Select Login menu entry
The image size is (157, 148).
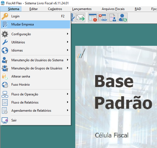tap(35, 16)
